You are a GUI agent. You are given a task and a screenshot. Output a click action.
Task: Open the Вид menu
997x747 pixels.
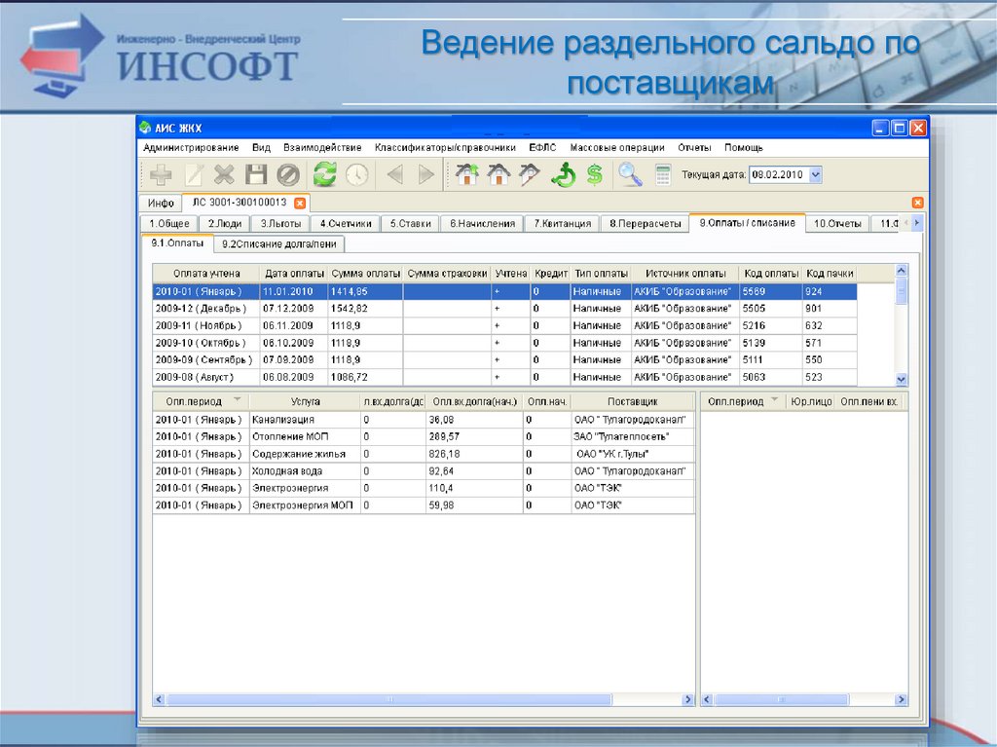[261, 148]
